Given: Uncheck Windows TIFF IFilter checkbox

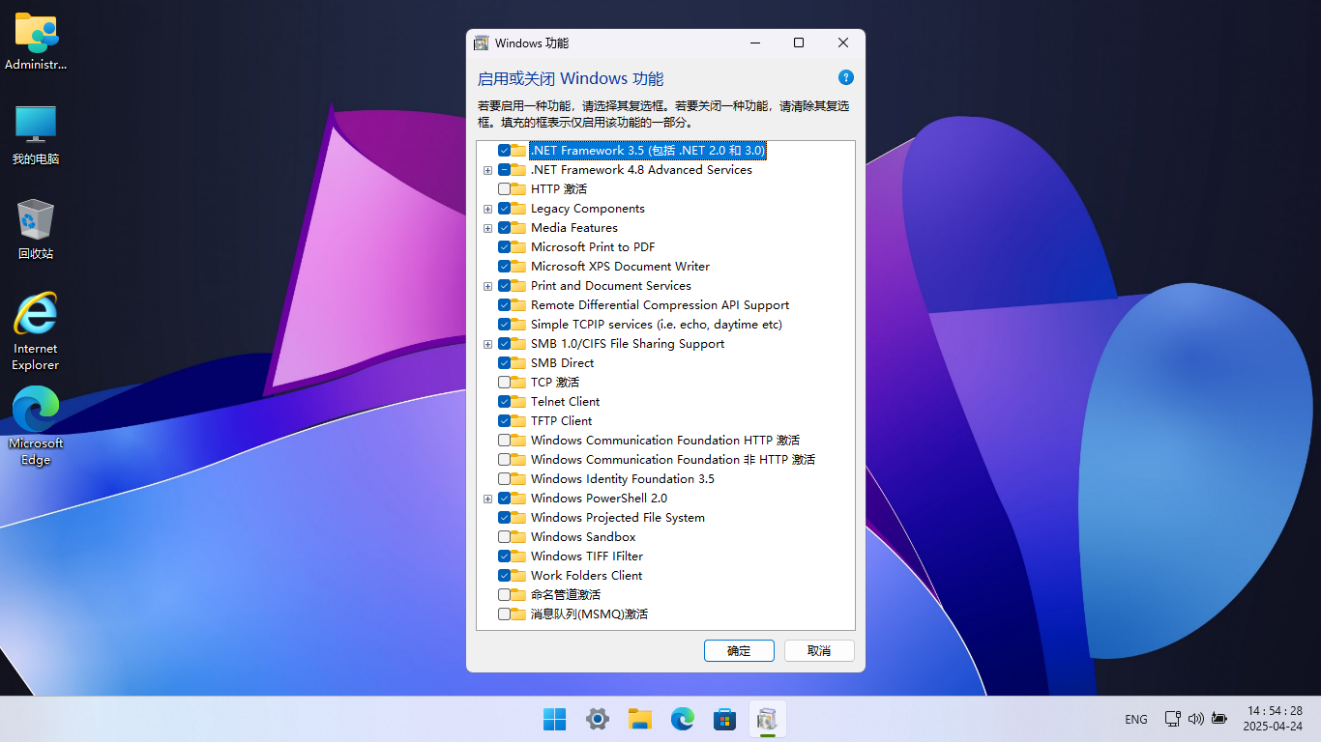Looking at the screenshot, I should point(504,556).
